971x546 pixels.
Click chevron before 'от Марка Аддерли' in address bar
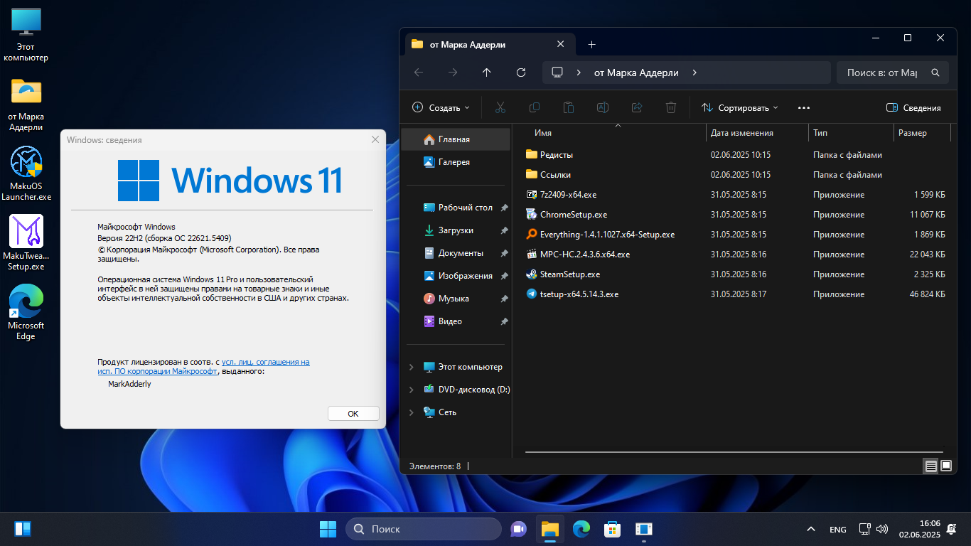coord(579,73)
